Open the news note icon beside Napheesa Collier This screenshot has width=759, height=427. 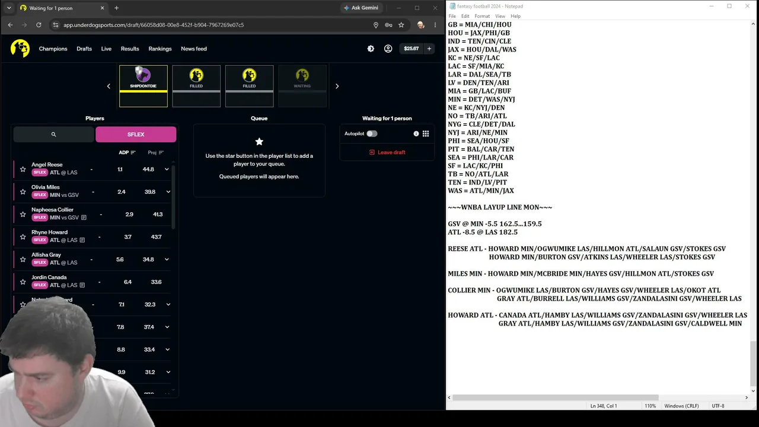(84, 218)
